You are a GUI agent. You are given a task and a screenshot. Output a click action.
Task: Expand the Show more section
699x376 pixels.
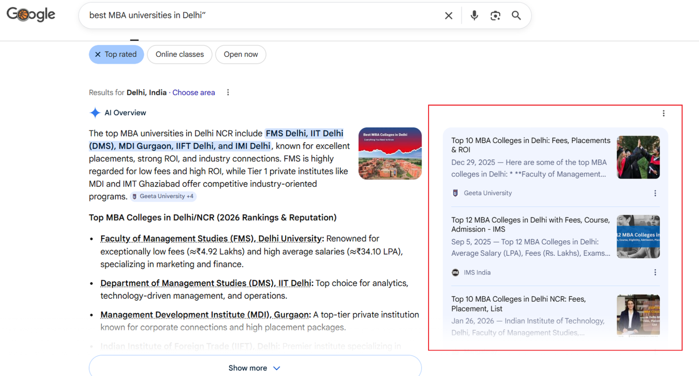click(x=255, y=367)
